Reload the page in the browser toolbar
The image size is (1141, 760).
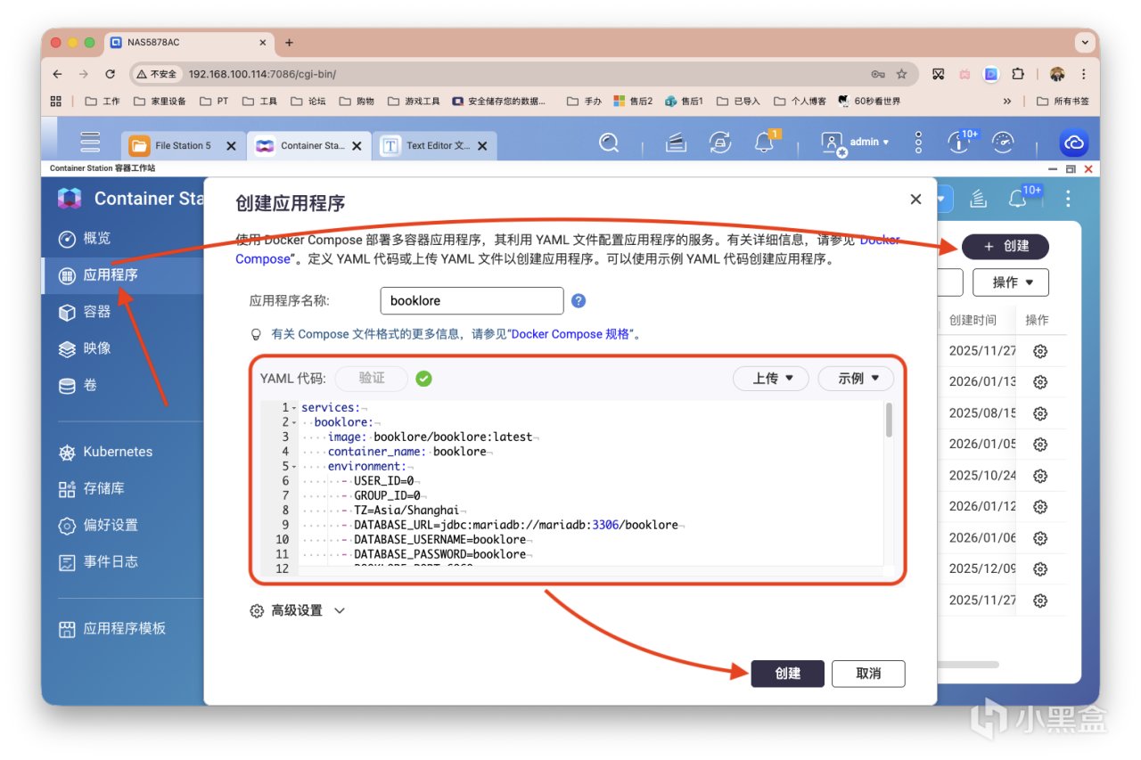(110, 74)
